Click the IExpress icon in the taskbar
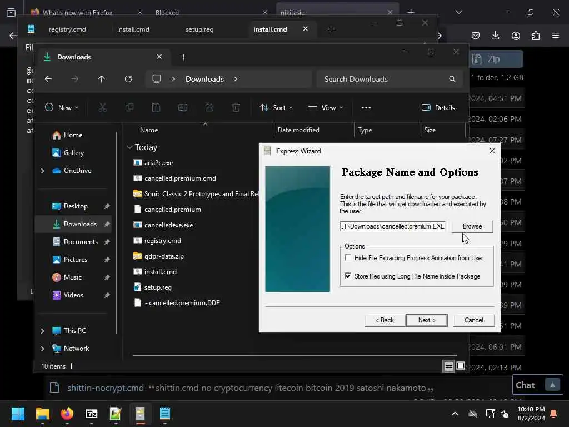Screen dimensions: 569x427 (x=140, y=414)
